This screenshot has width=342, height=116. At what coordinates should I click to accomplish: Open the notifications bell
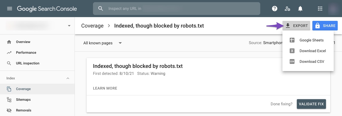click(x=300, y=9)
